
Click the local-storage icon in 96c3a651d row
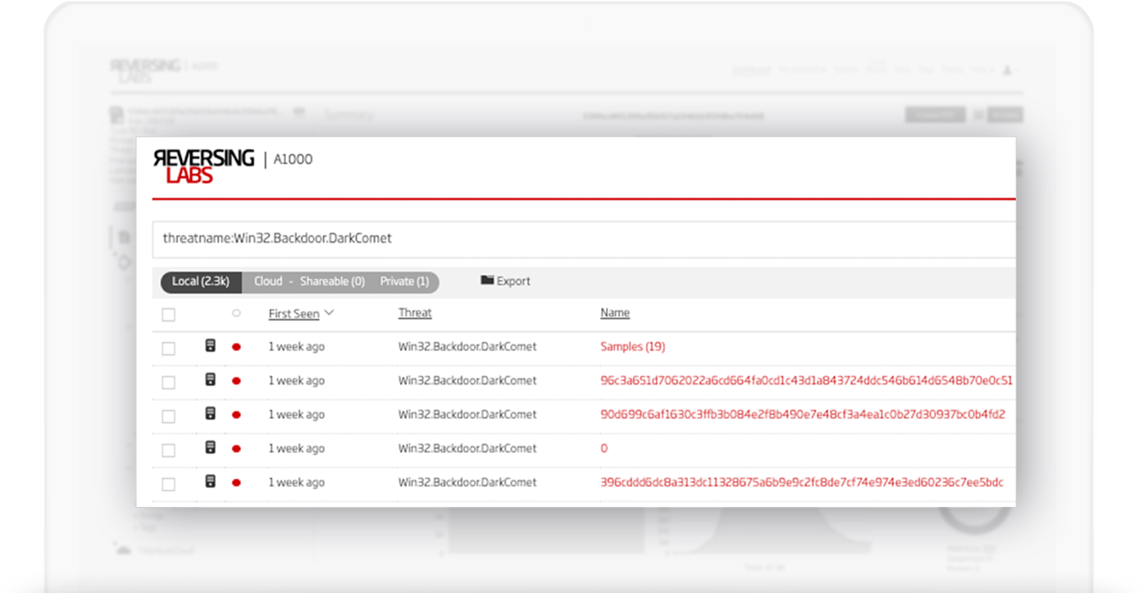tap(210, 380)
